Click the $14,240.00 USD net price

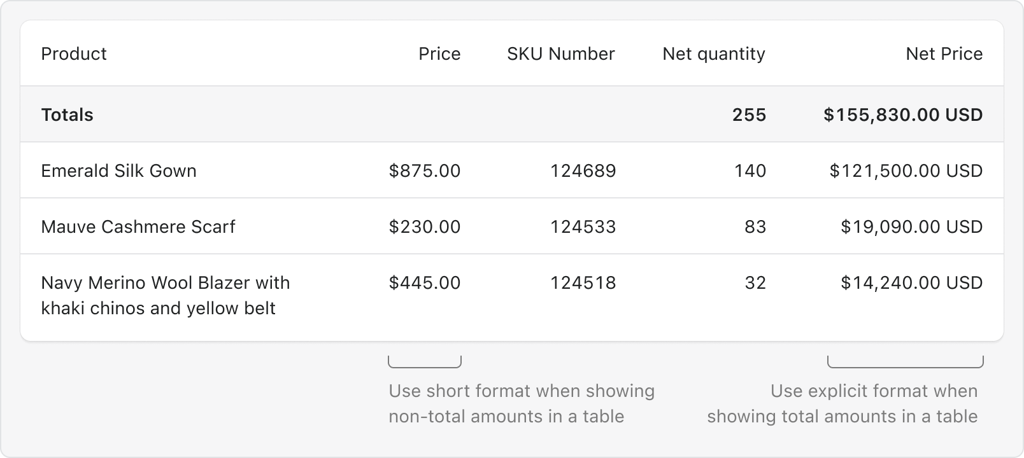pos(912,282)
